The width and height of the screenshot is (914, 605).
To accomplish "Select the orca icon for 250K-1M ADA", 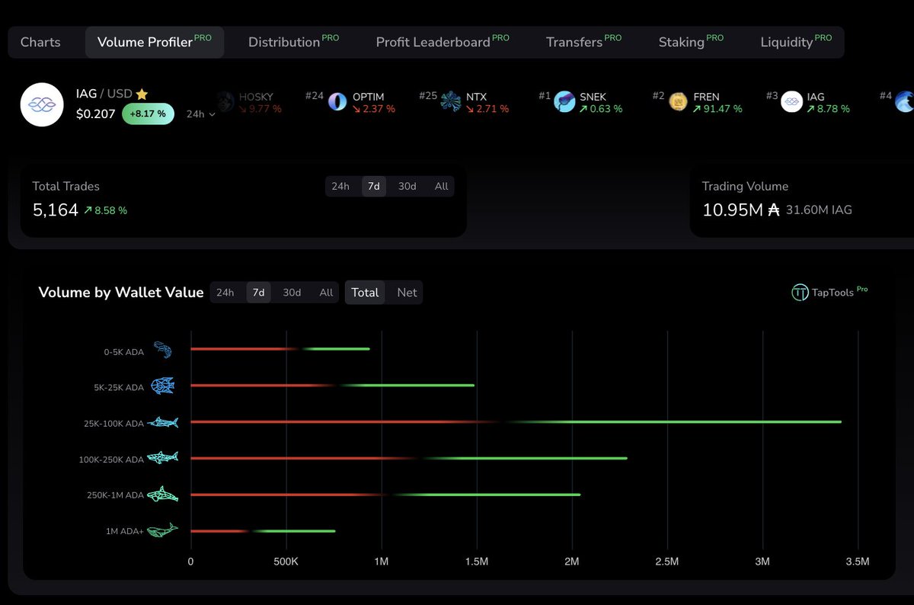I will click(162, 495).
